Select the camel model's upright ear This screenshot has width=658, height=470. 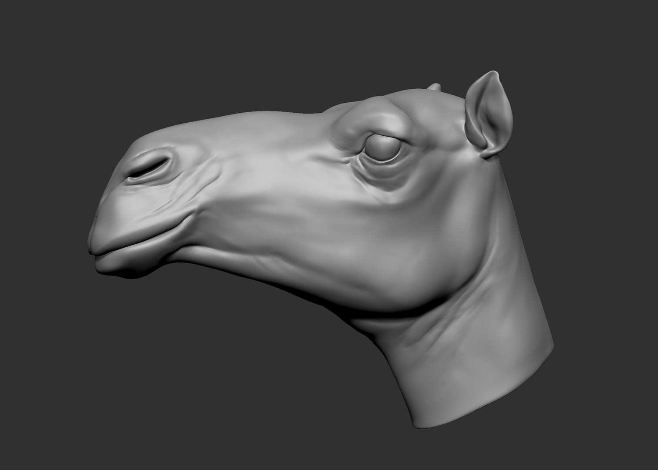[x=488, y=114]
